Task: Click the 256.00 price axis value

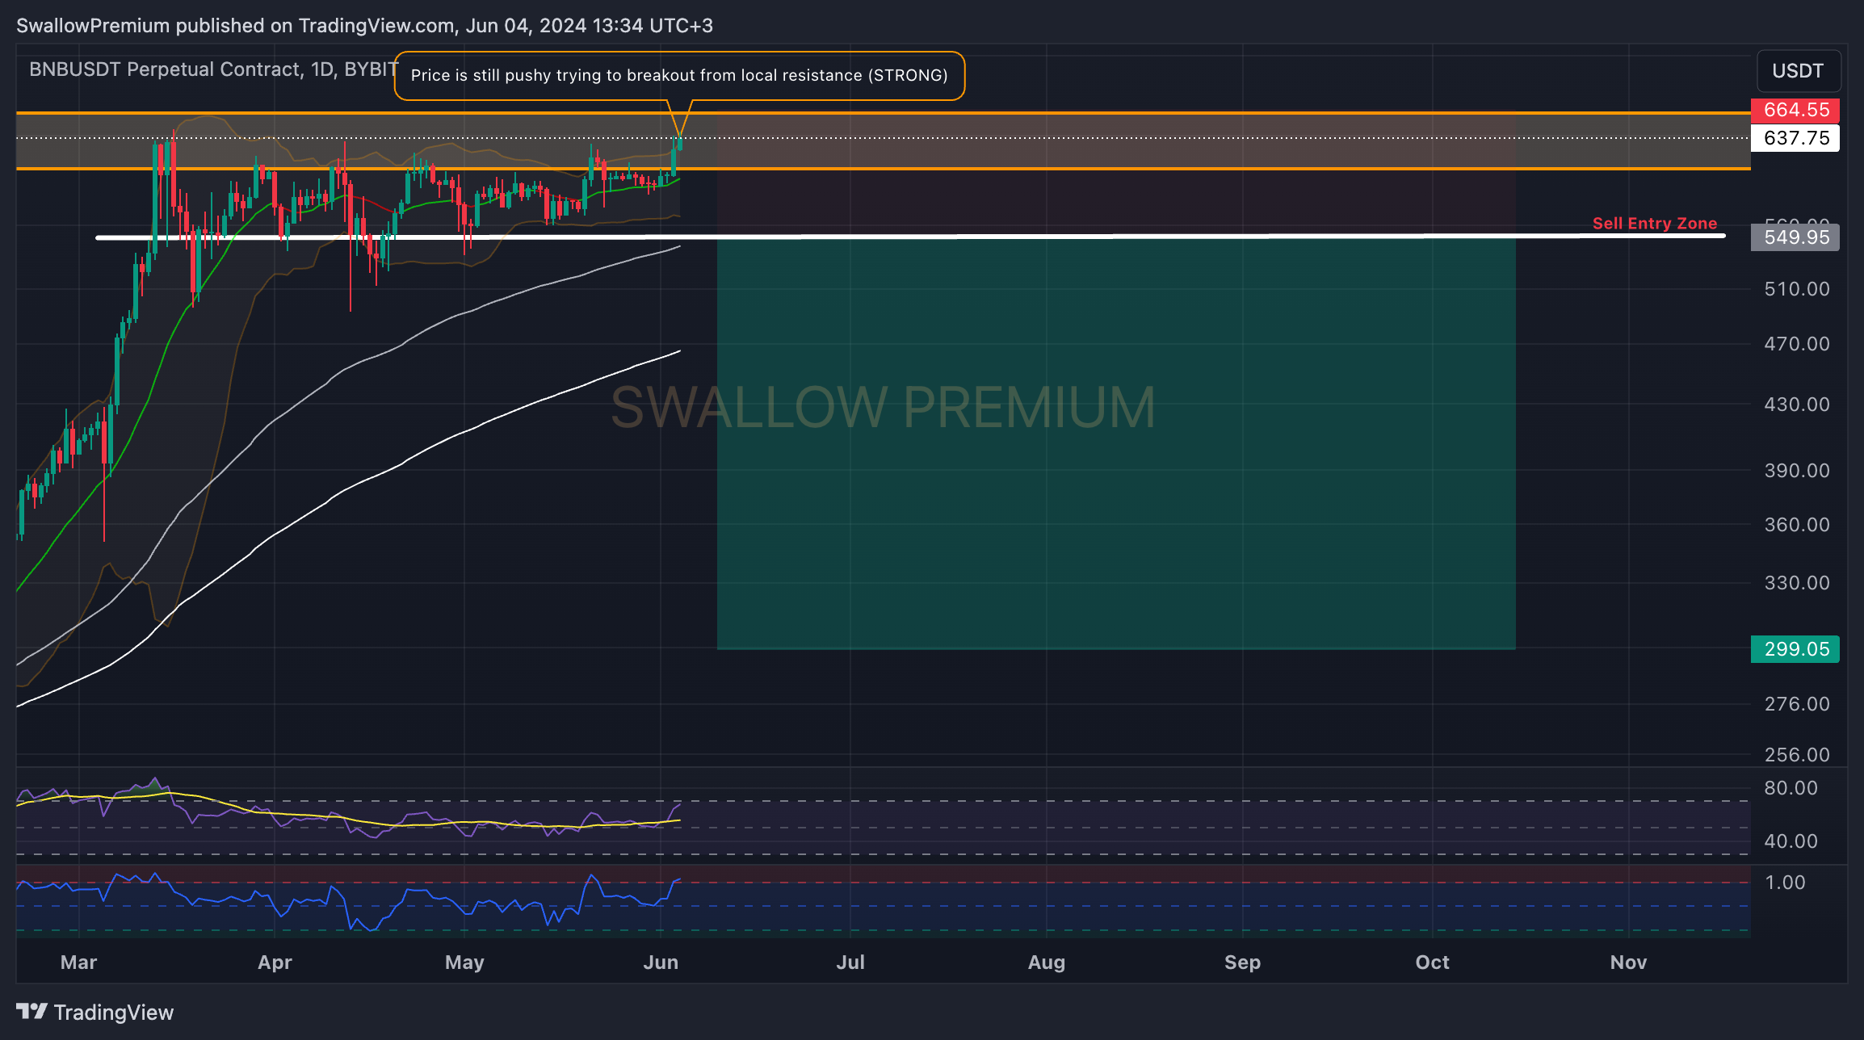Action: coord(1797,755)
